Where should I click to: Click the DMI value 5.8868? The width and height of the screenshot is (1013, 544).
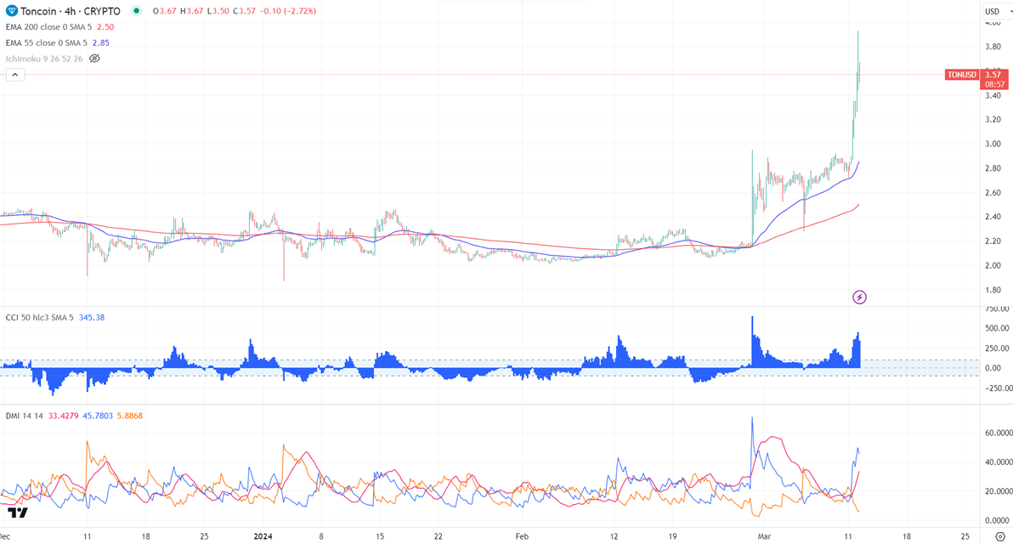[130, 416]
